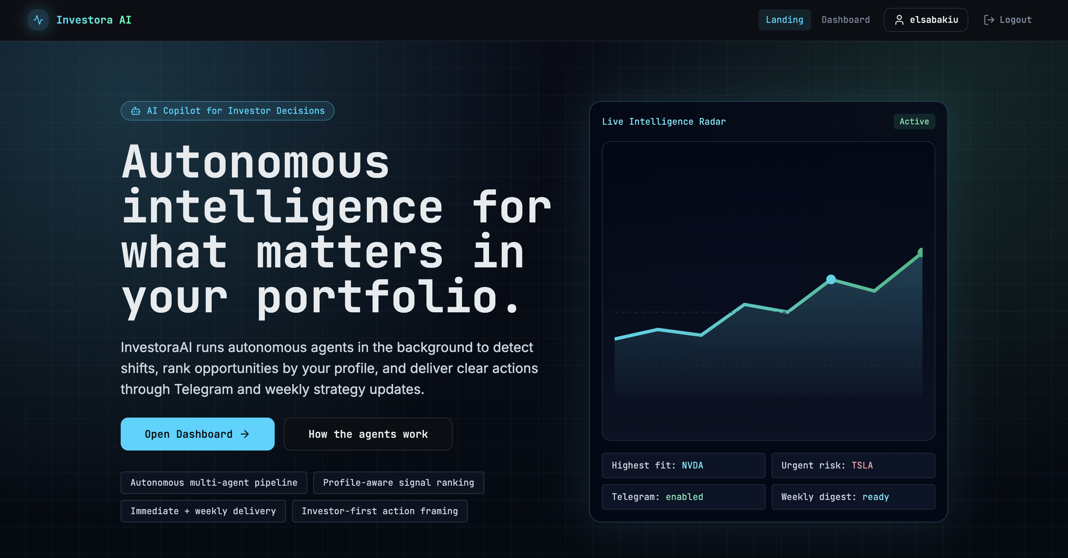Screen dimensions: 1068x558
Task: Click the user profile icon beside elsabakiu
Action: tap(899, 20)
